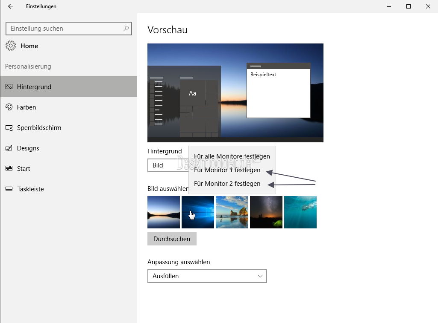
Task: Open Home via the gear icon
Action: click(x=11, y=46)
